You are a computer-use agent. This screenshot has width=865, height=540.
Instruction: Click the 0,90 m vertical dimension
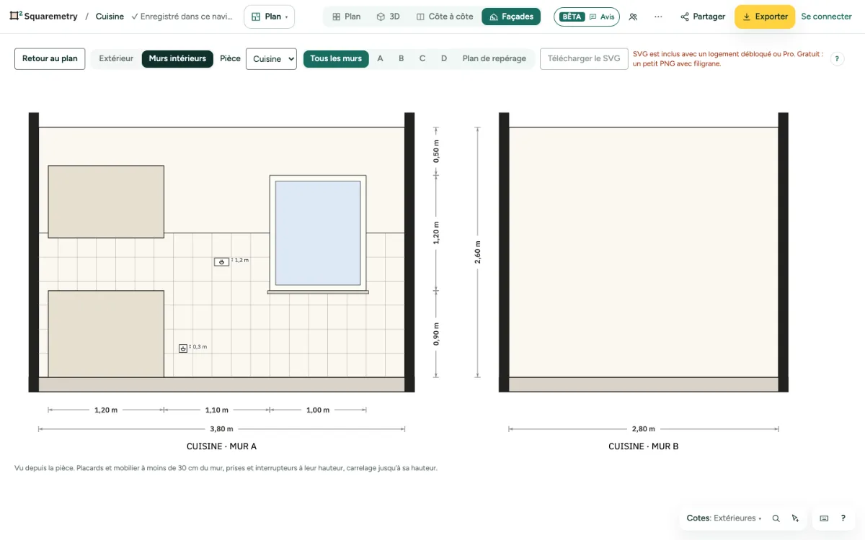436,333
